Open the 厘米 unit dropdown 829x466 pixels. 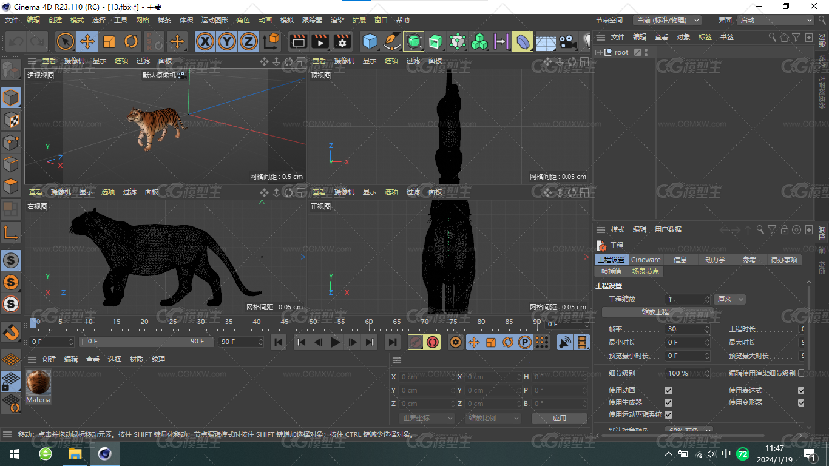pos(729,299)
